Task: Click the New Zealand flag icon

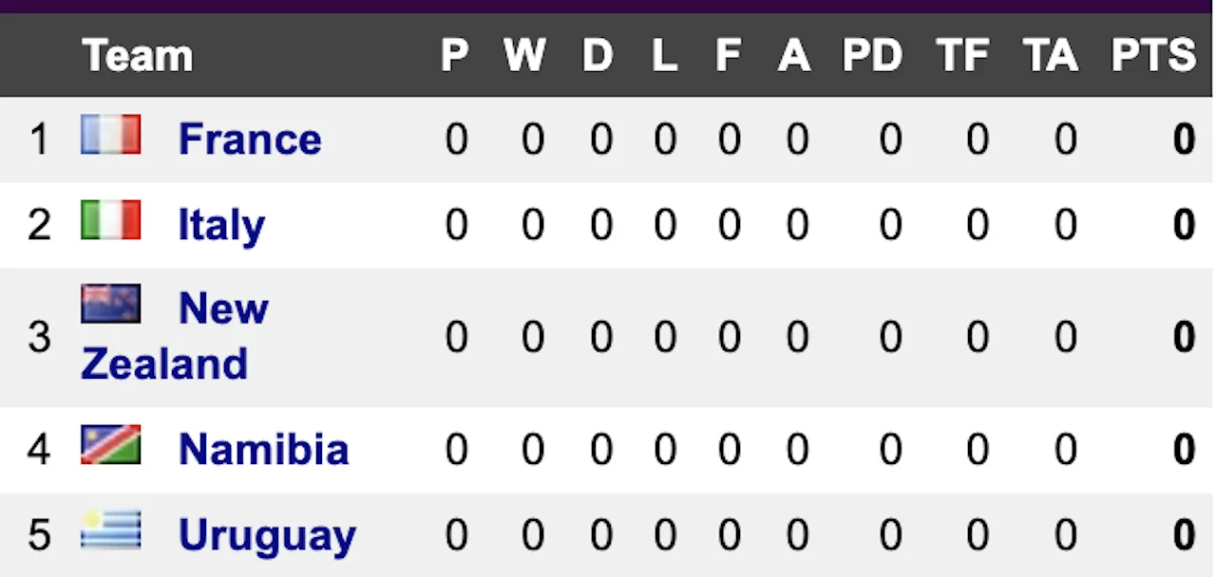Action: [x=111, y=304]
